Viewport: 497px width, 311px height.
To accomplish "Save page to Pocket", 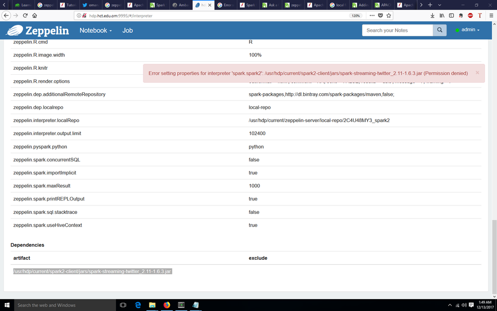I will pos(380,15).
